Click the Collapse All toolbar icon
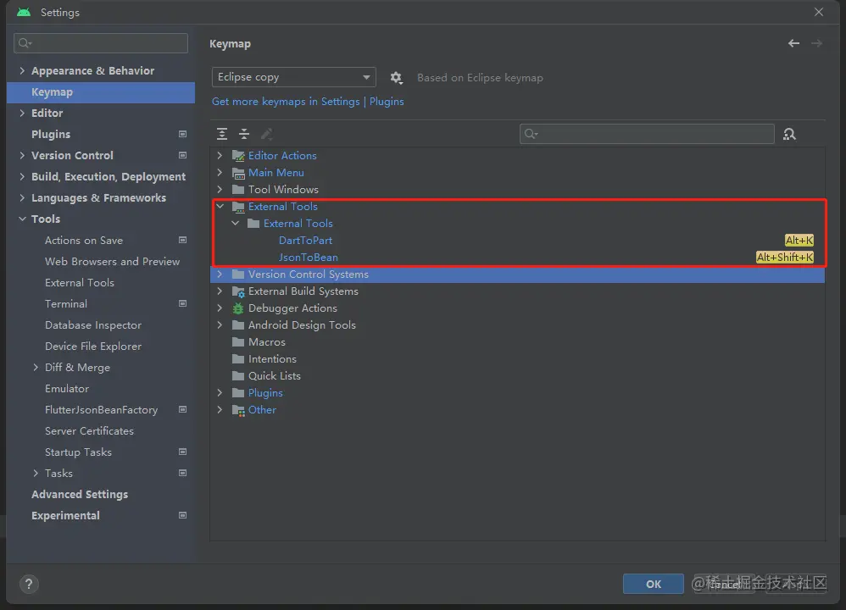The width and height of the screenshot is (846, 610). [244, 134]
